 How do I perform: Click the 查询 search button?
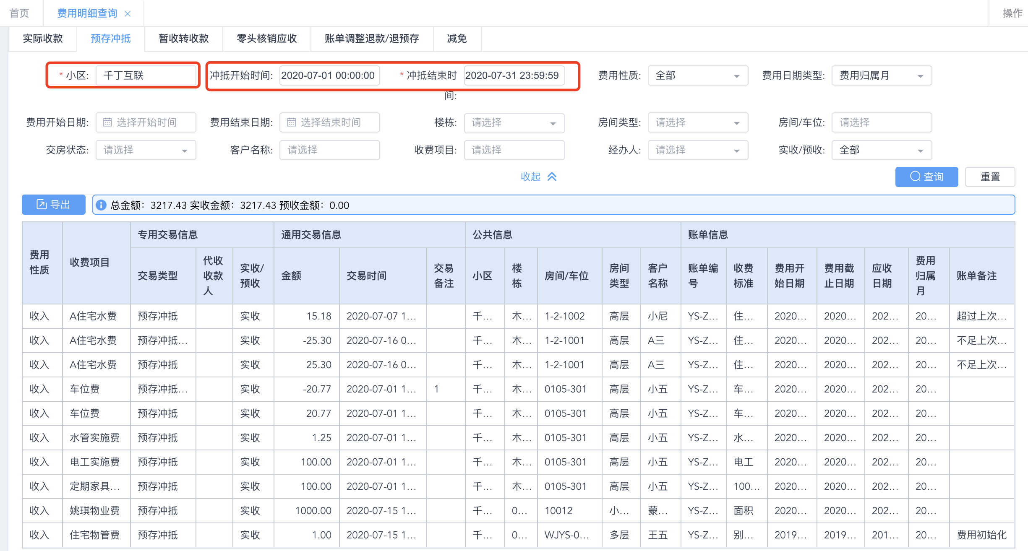[x=926, y=177]
